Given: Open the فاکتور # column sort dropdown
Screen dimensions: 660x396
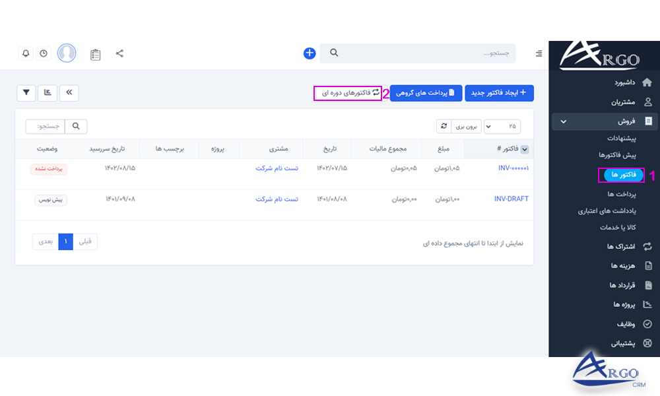Looking at the screenshot, I should pos(524,149).
